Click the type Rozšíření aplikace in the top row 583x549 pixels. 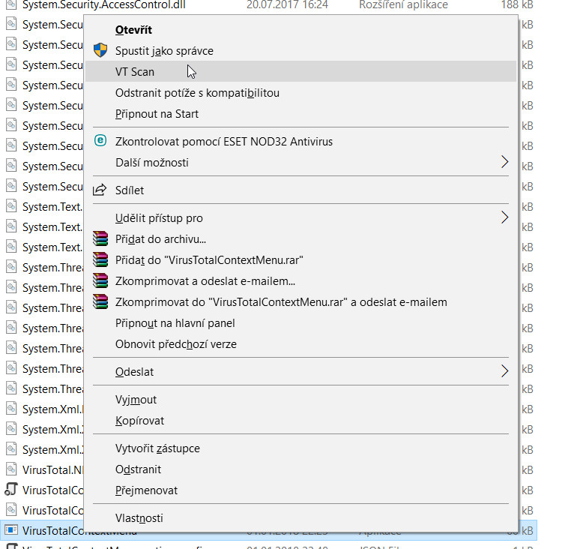pyautogui.click(x=403, y=4)
